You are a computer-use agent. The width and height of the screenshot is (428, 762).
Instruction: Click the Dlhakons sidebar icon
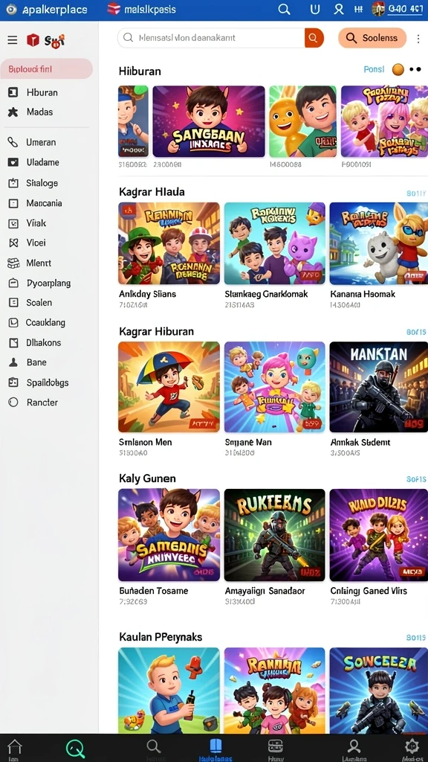13,342
